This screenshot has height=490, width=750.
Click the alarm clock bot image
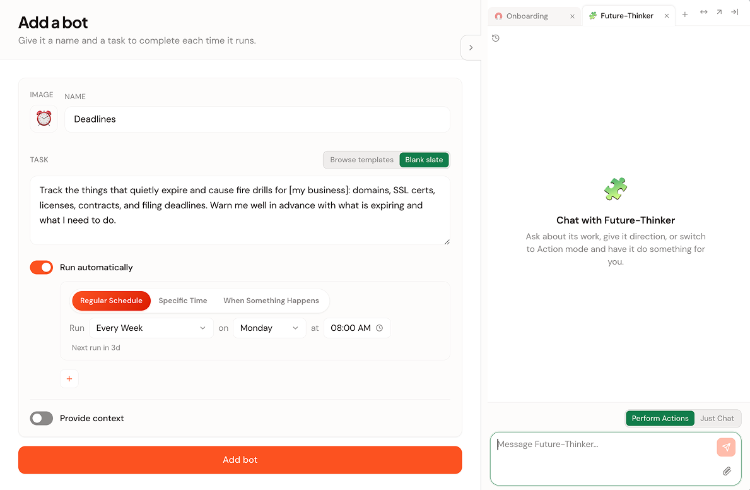(x=44, y=118)
